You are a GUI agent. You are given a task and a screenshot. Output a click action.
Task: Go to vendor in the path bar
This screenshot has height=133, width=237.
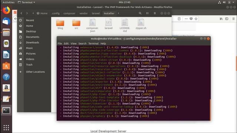tap(84, 13)
